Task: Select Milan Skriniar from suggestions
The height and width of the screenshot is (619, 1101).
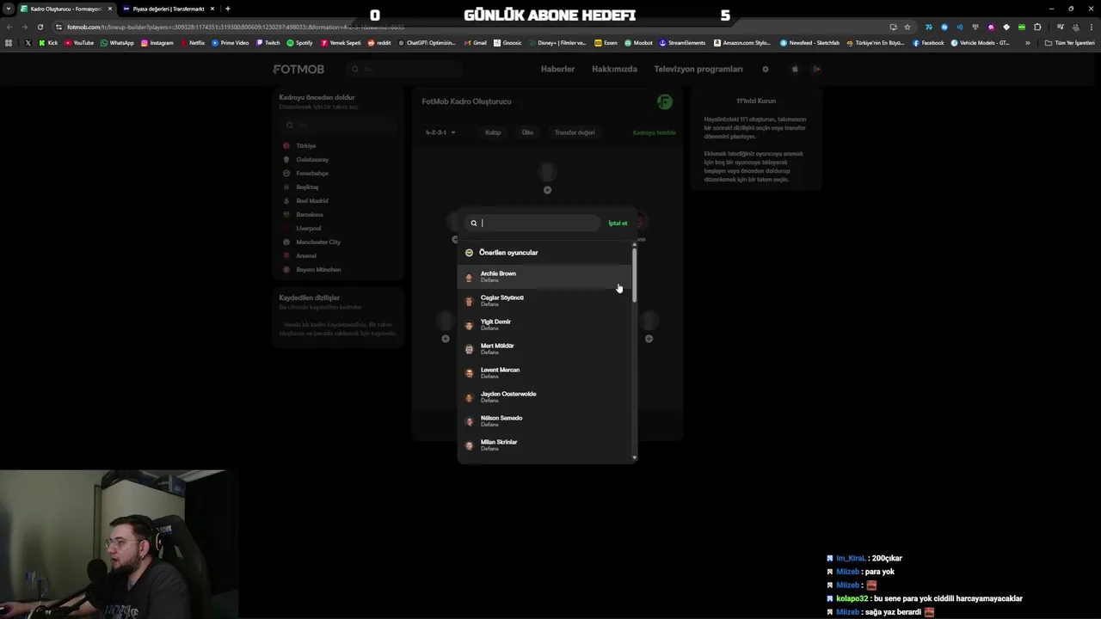Action: 545,445
